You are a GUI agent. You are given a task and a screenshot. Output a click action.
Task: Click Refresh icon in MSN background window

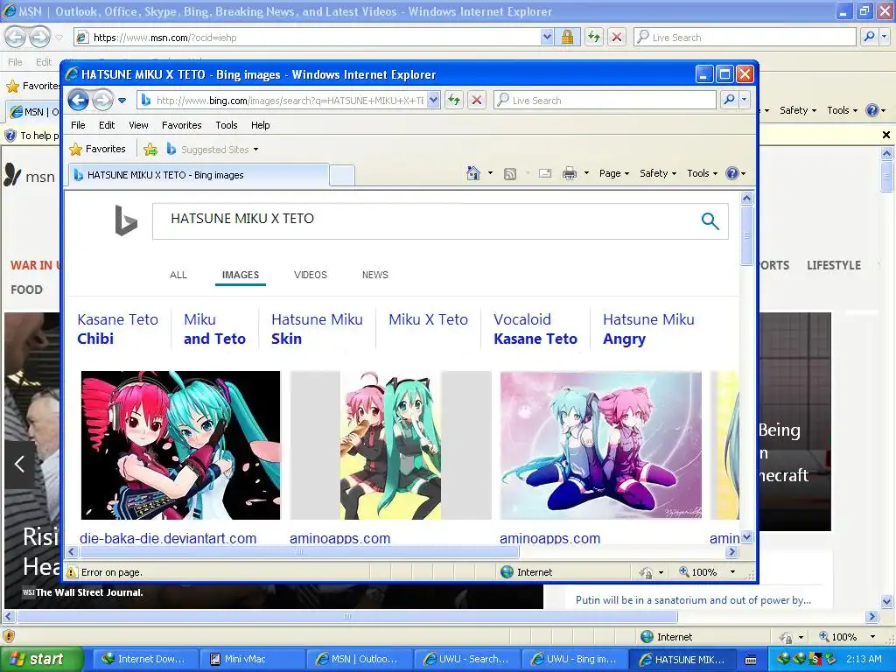pyautogui.click(x=594, y=37)
